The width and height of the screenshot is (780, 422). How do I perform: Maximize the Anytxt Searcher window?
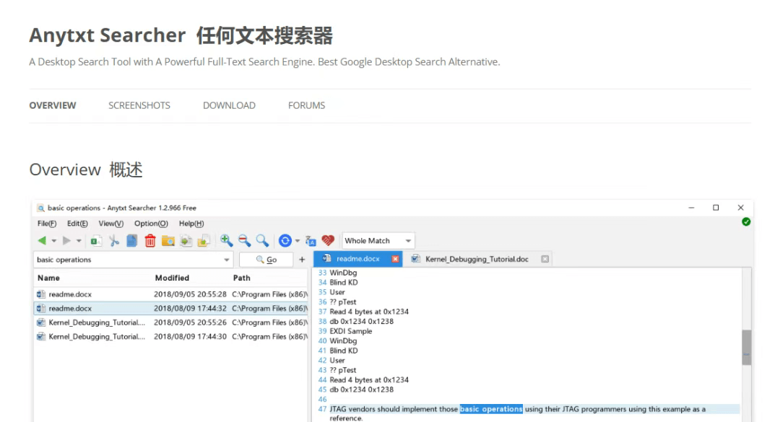(716, 208)
